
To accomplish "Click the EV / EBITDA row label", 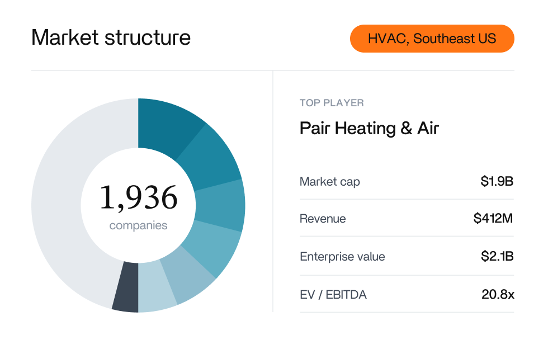I will tap(333, 294).
